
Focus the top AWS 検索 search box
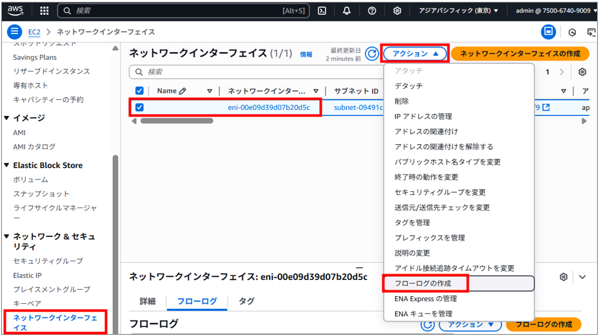pos(183,11)
